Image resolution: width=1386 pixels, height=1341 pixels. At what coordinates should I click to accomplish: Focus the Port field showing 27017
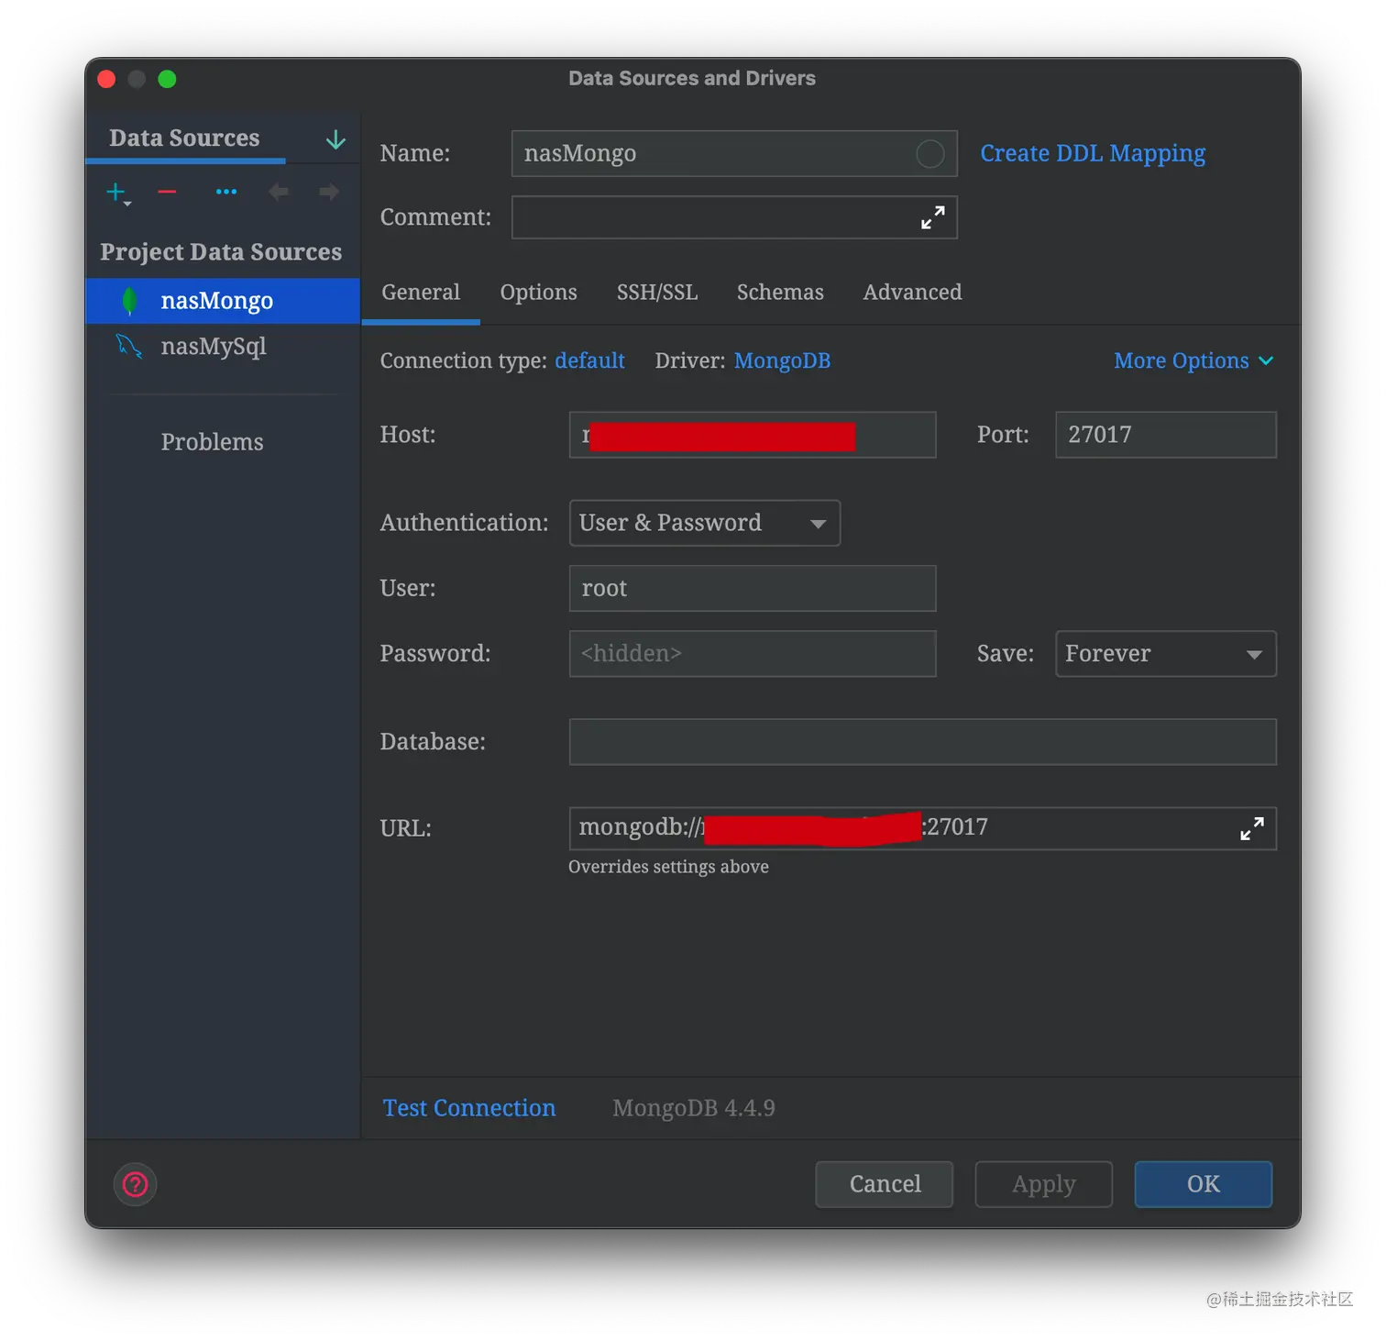tap(1165, 435)
